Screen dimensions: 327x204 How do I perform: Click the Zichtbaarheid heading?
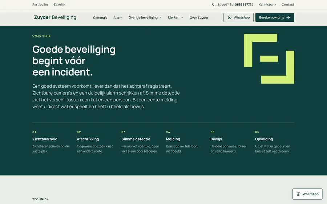[45, 139]
